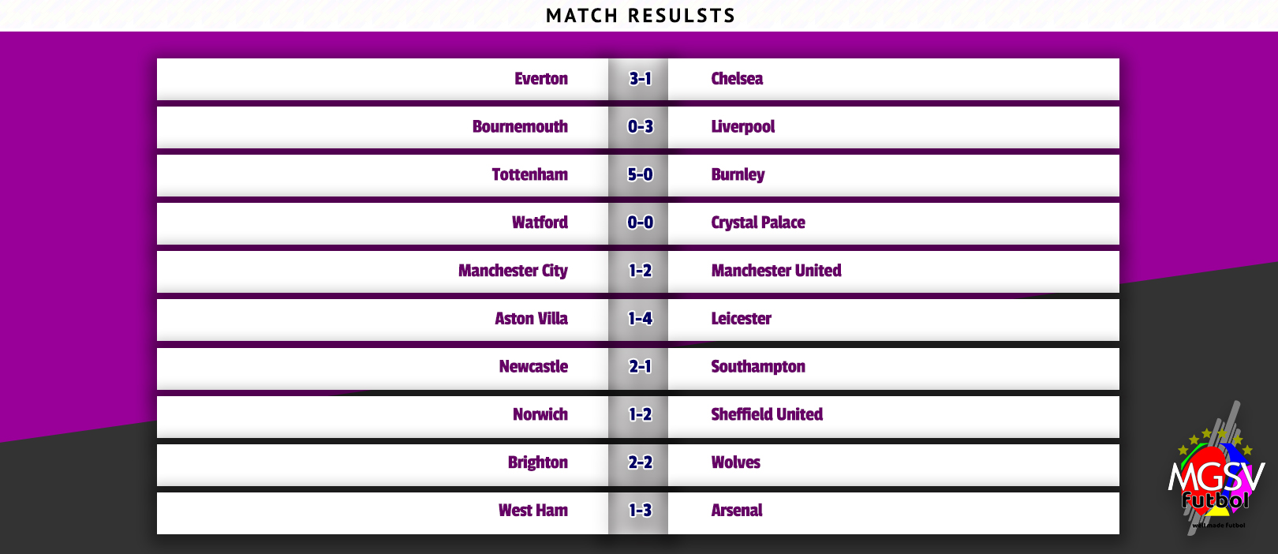Screen dimensions: 1278x554
Task: Select Manchester United in the results
Action: [775, 271]
